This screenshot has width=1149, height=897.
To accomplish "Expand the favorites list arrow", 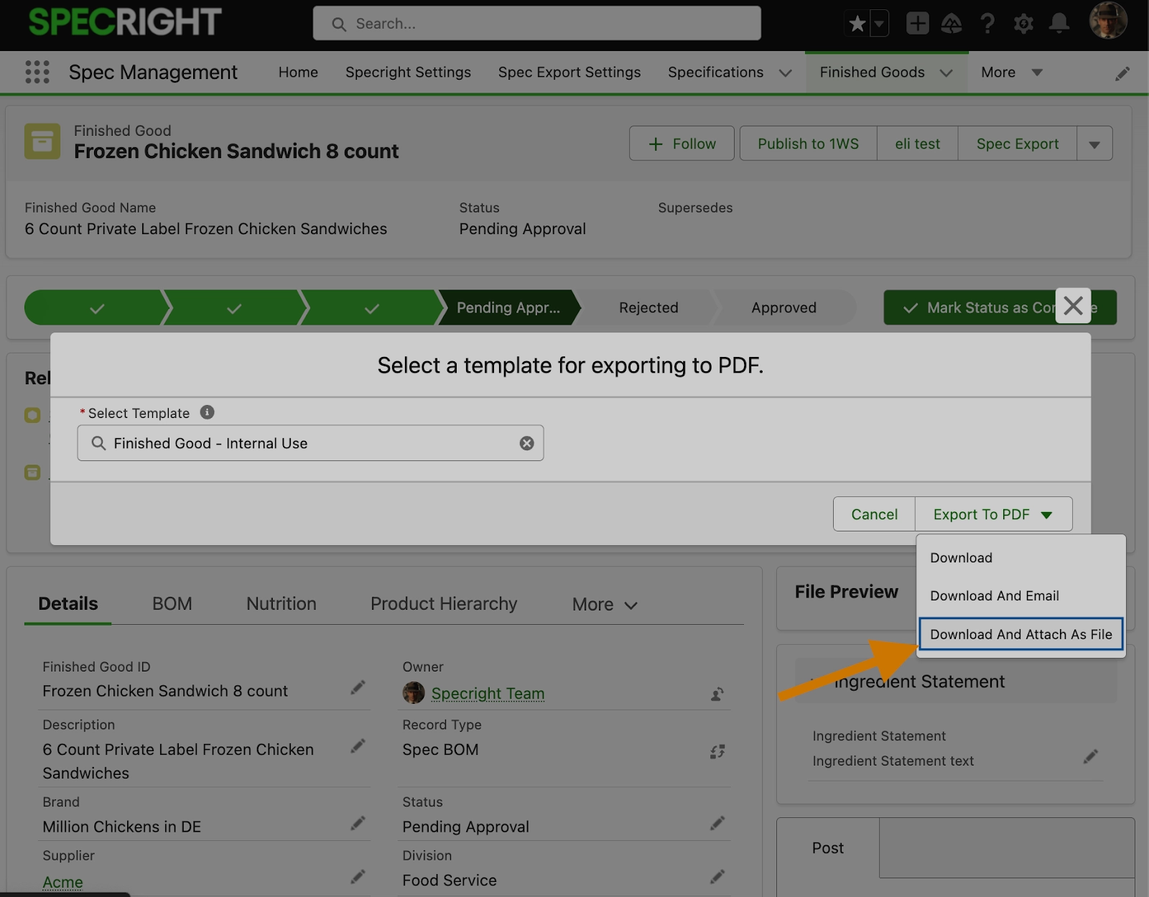I will click(879, 24).
